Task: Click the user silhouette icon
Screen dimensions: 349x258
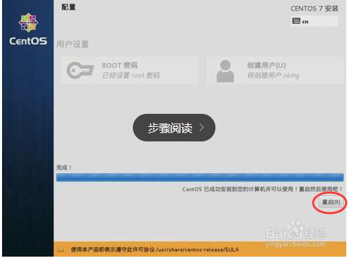Action: tap(225, 71)
